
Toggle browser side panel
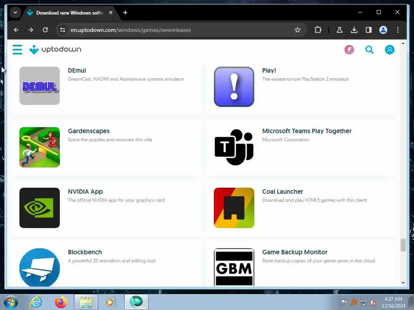pos(369,30)
